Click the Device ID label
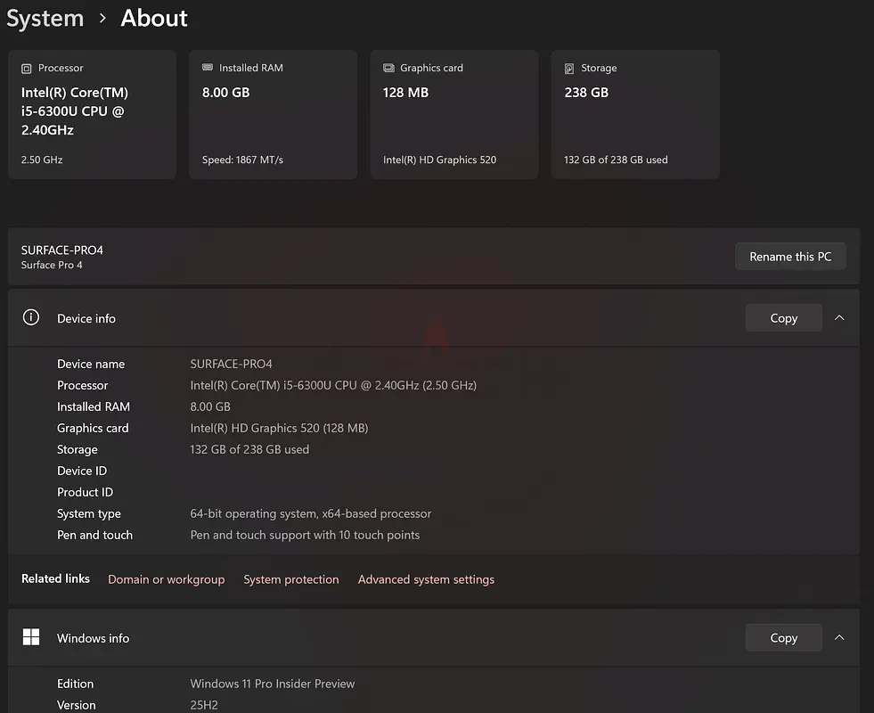 coord(82,471)
